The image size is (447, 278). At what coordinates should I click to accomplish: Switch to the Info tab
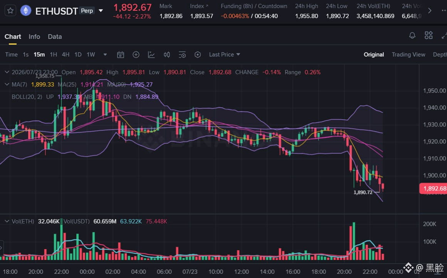coord(34,37)
